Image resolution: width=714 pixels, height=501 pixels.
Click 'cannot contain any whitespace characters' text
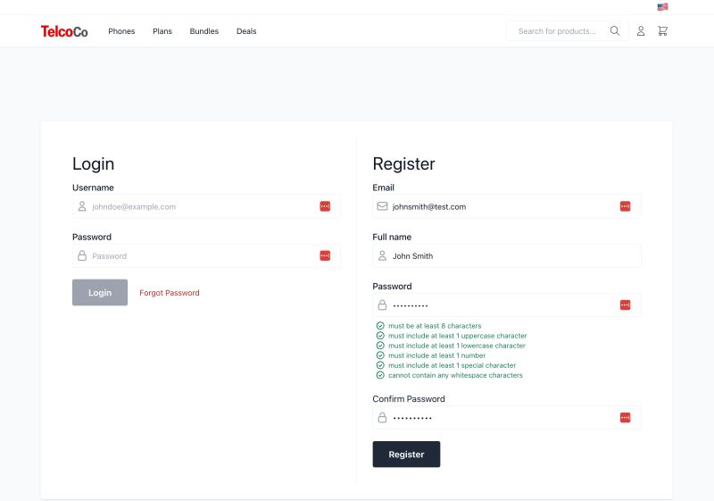pos(455,375)
